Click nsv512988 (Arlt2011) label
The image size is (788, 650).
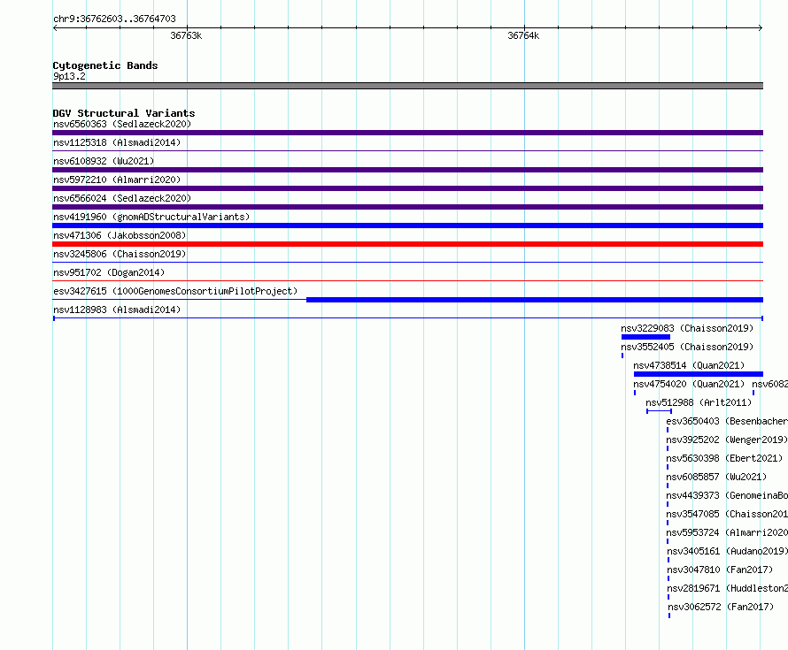tap(699, 402)
